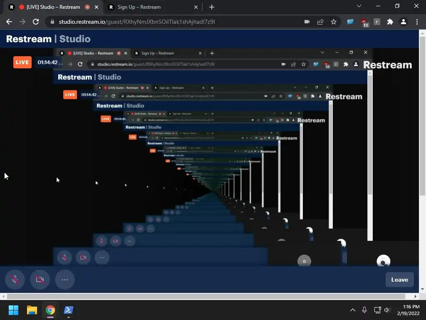Click the microphone tray icon
The image size is (426, 320).
click(x=364, y=310)
